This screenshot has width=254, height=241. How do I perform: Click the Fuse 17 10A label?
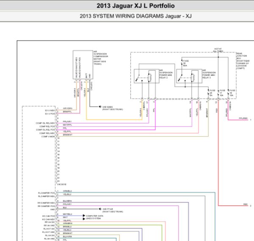tap(222, 93)
